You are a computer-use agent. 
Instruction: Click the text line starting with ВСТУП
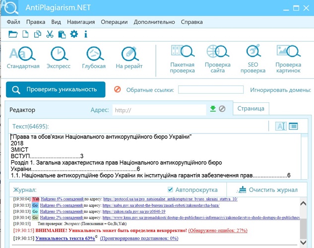[47, 156]
